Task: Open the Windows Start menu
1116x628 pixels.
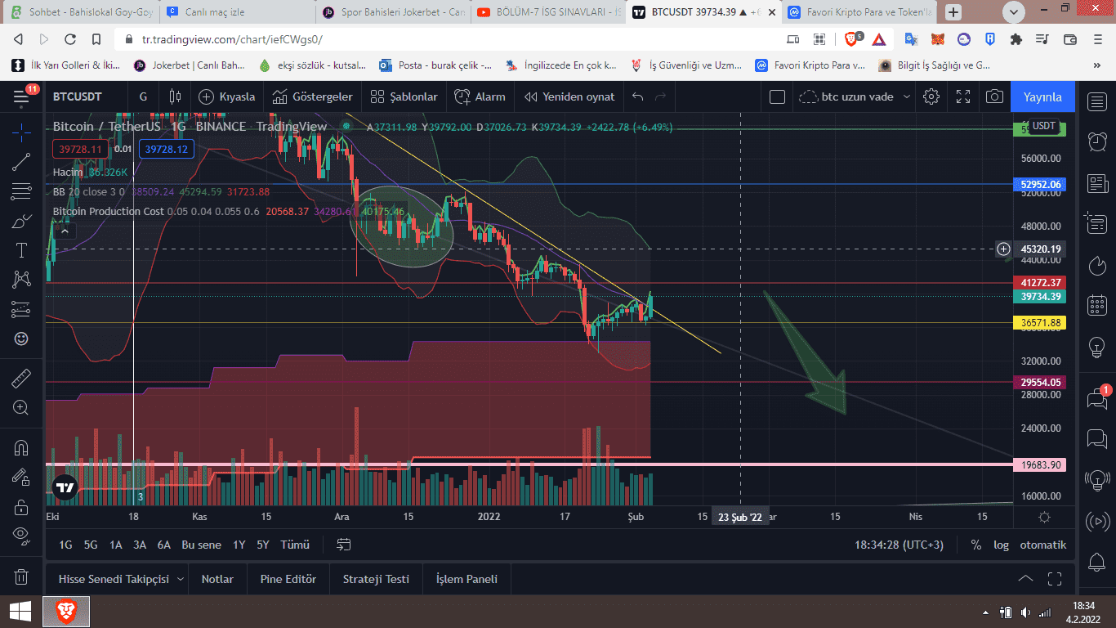Action: 20,612
